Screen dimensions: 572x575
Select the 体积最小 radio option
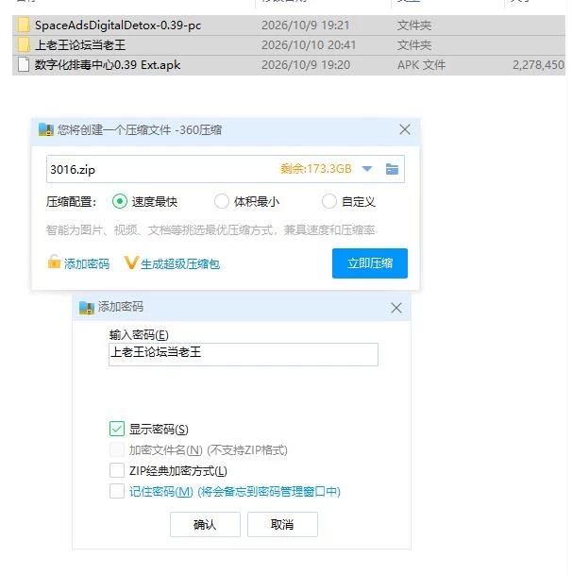click(x=222, y=201)
